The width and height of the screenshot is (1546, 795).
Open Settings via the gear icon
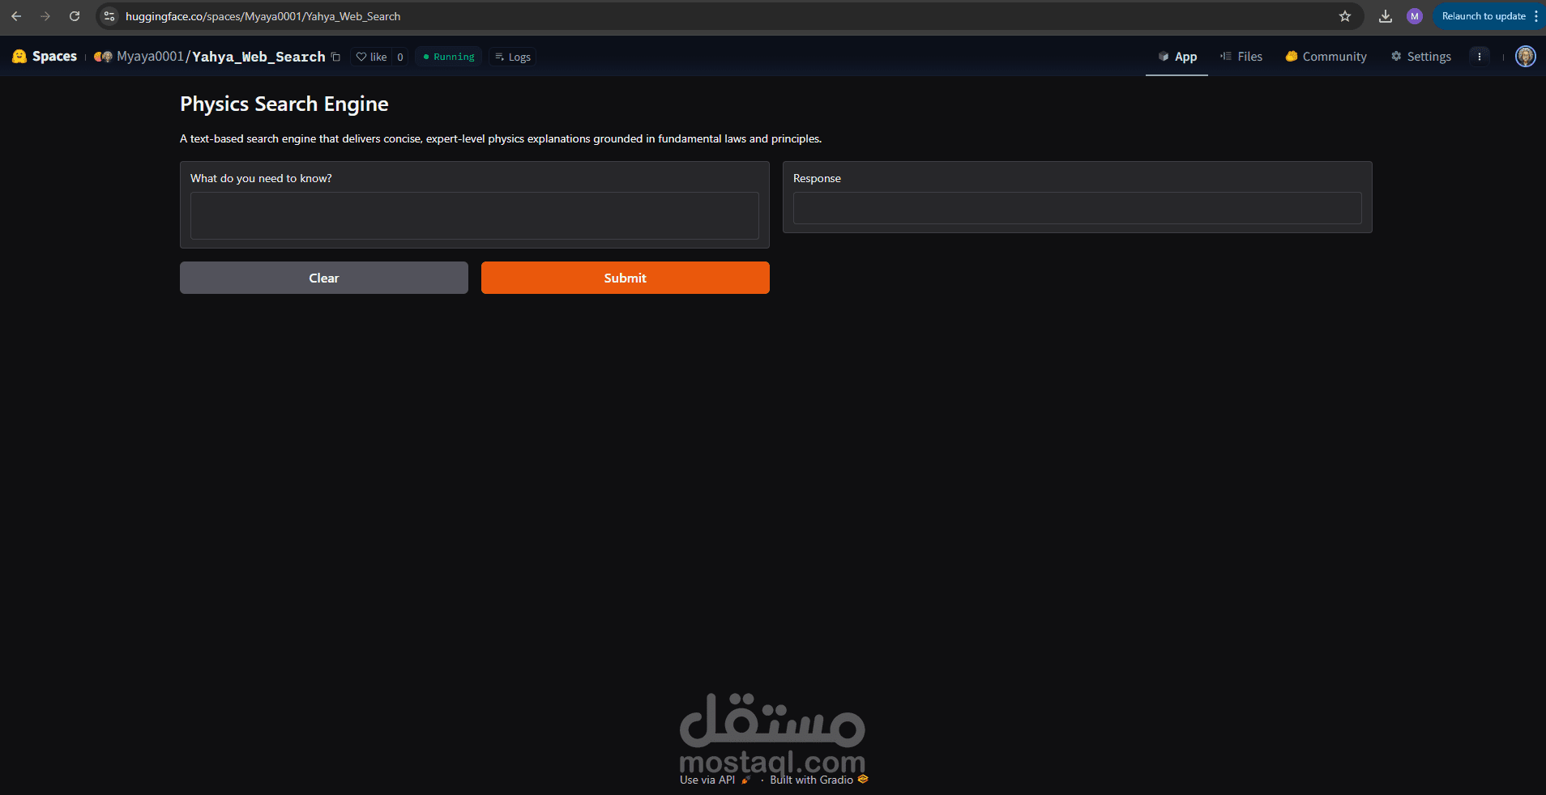(1398, 57)
